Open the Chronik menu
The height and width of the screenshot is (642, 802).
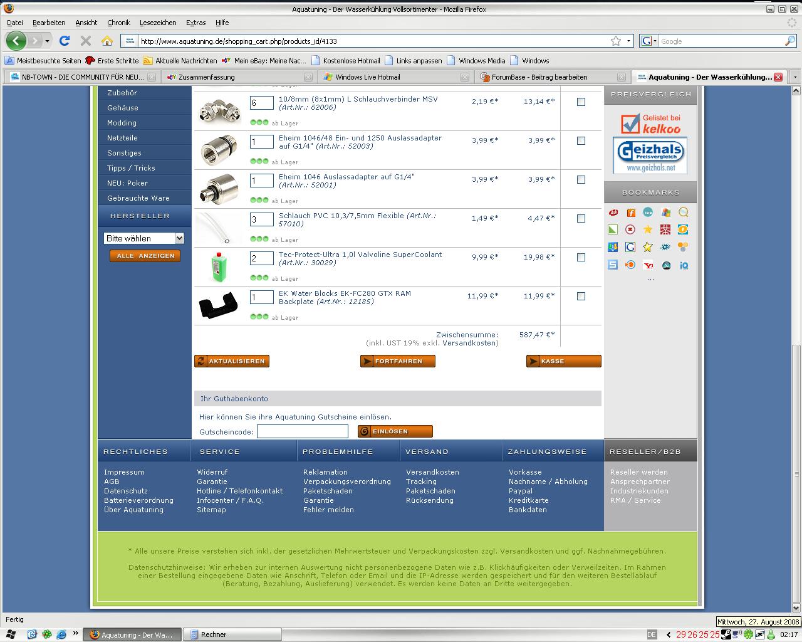click(118, 23)
